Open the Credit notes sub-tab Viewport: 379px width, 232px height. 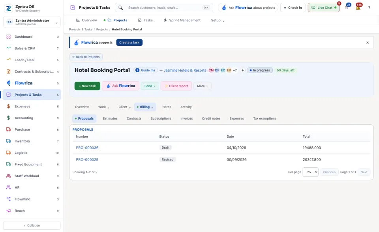click(x=211, y=118)
